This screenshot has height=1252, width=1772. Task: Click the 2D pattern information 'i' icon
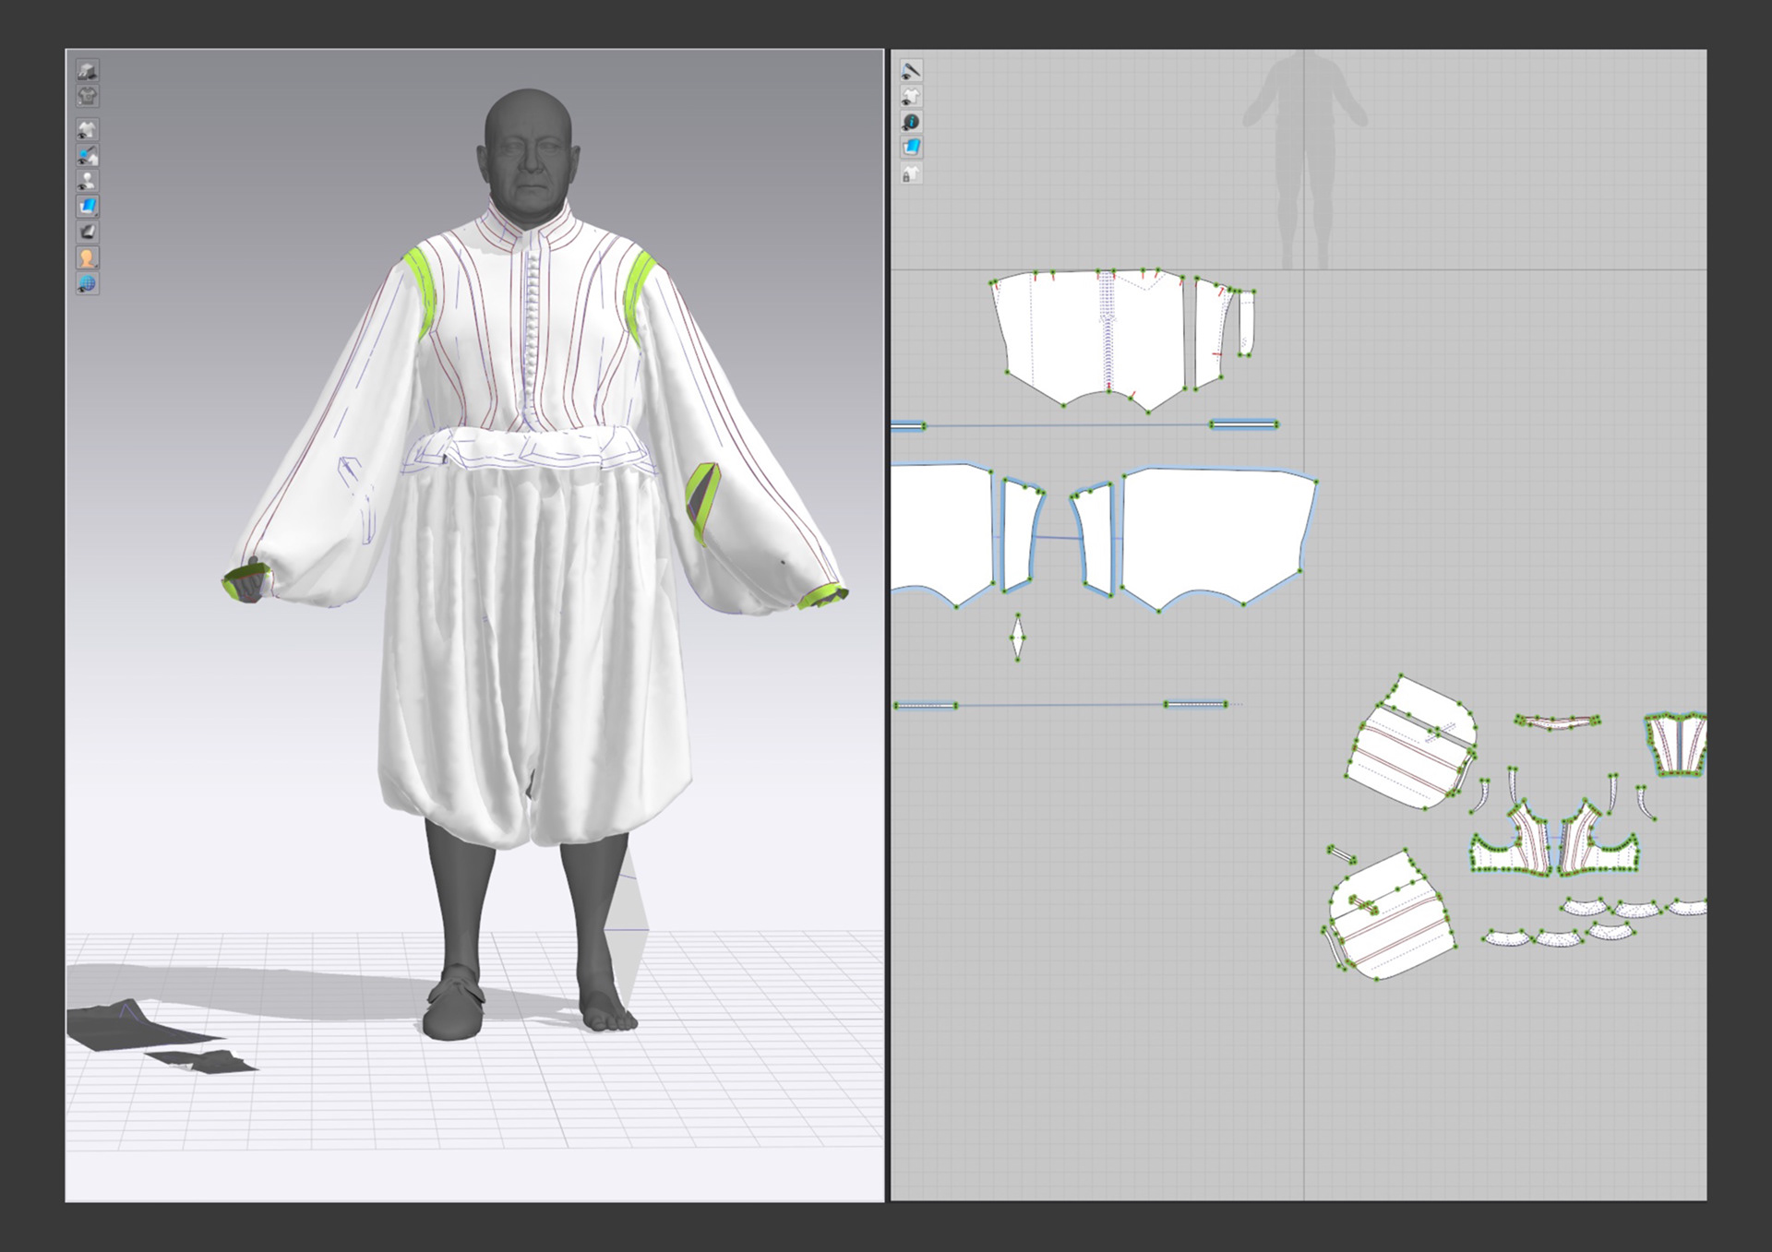tap(911, 122)
